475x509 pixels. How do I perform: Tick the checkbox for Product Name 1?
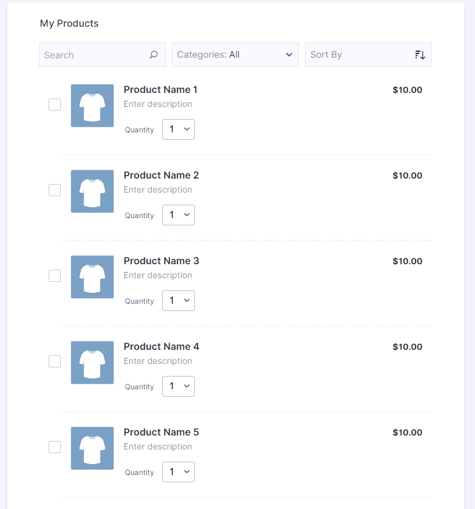[x=55, y=104]
